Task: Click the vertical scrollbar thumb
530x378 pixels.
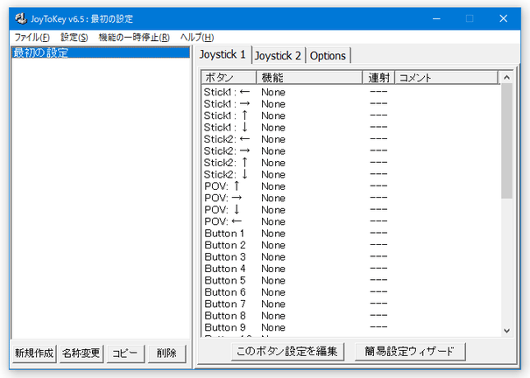Action: [506, 141]
